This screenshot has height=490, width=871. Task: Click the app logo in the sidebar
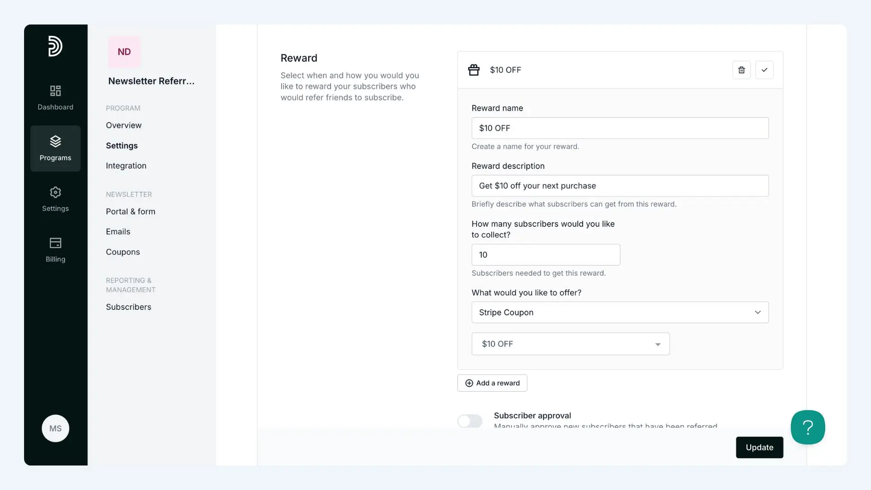click(x=55, y=46)
